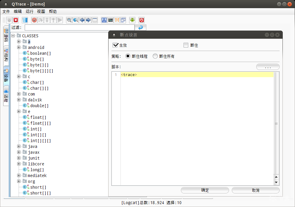Select the class hierarchy icon in toolbar

[104, 20]
